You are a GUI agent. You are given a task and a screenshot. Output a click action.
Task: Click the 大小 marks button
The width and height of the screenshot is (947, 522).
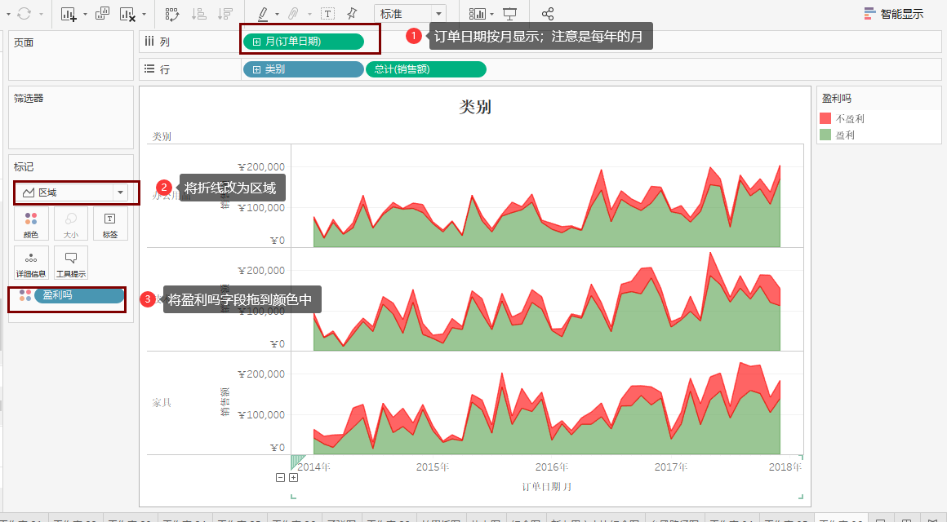pos(71,223)
